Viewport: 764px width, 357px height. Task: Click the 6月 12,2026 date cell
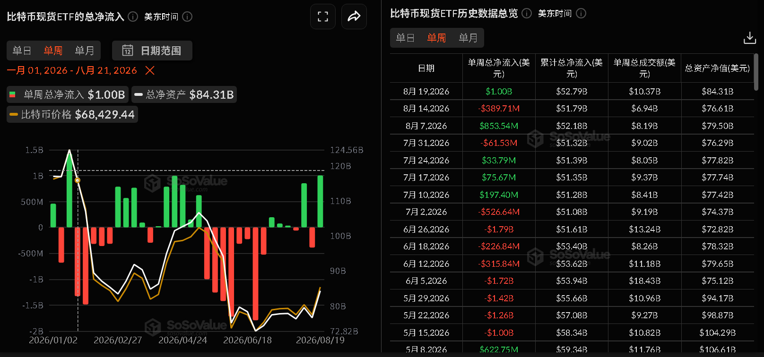[426, 263]
